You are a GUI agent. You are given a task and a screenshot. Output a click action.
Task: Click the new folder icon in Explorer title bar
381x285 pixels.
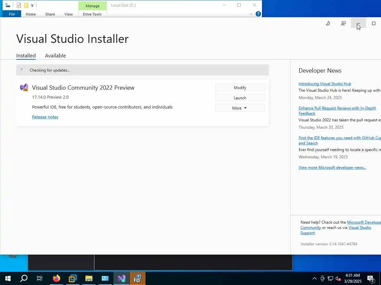(26, 5)
